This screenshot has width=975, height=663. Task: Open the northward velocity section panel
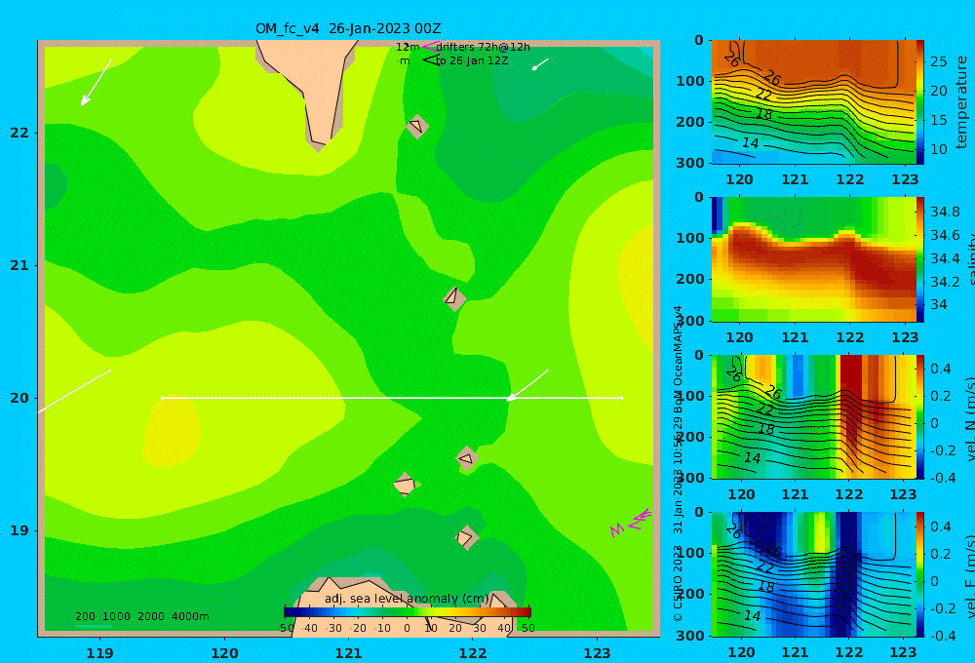click(814, 416)
